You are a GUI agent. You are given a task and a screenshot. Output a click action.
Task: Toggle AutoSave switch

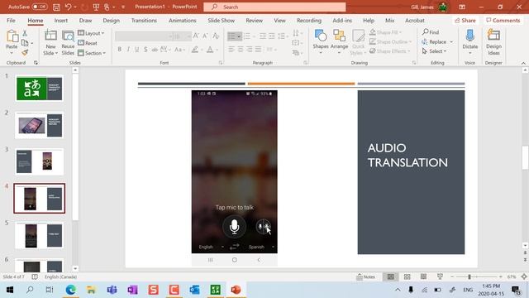[40, 7]
